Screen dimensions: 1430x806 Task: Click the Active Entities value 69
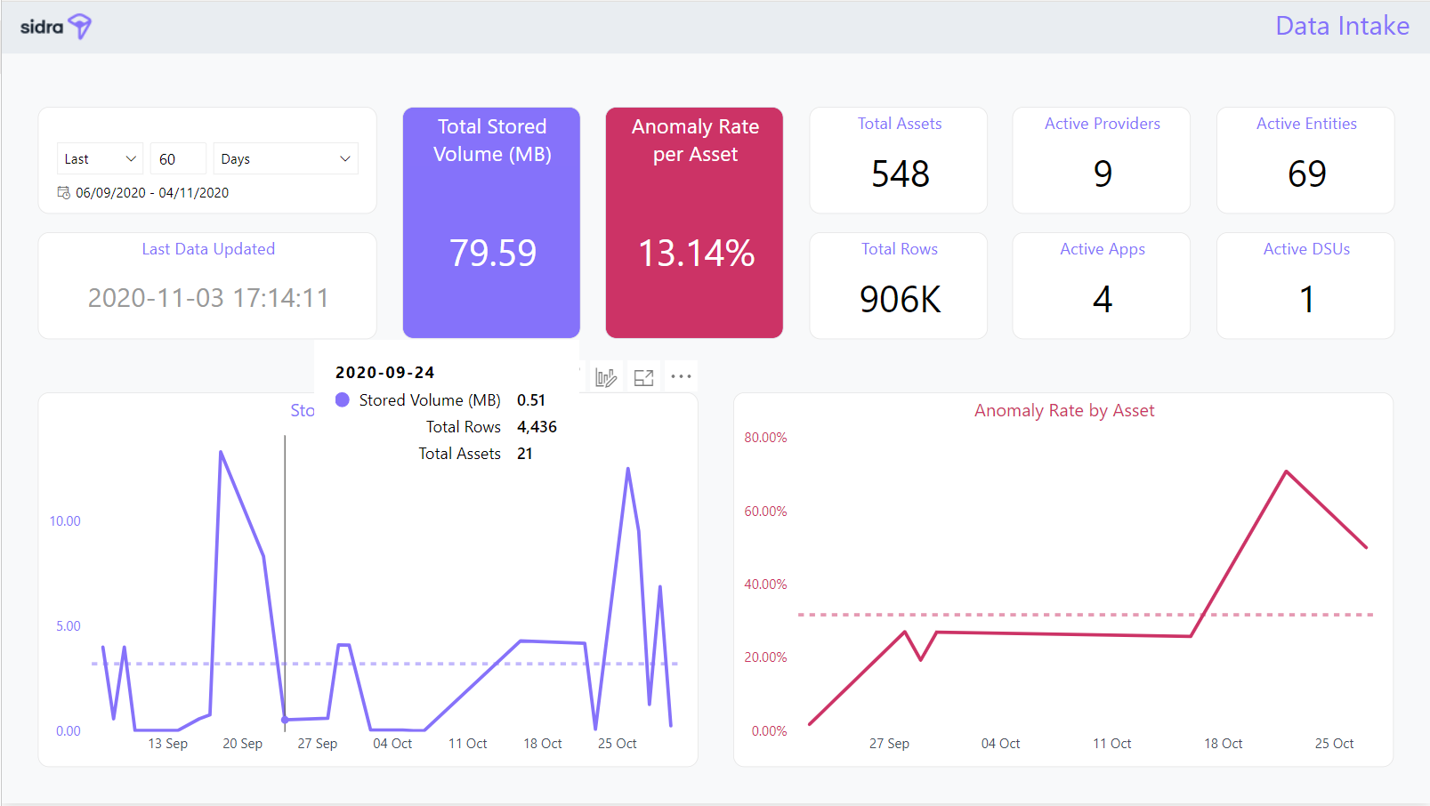(x=1305, y=173)
